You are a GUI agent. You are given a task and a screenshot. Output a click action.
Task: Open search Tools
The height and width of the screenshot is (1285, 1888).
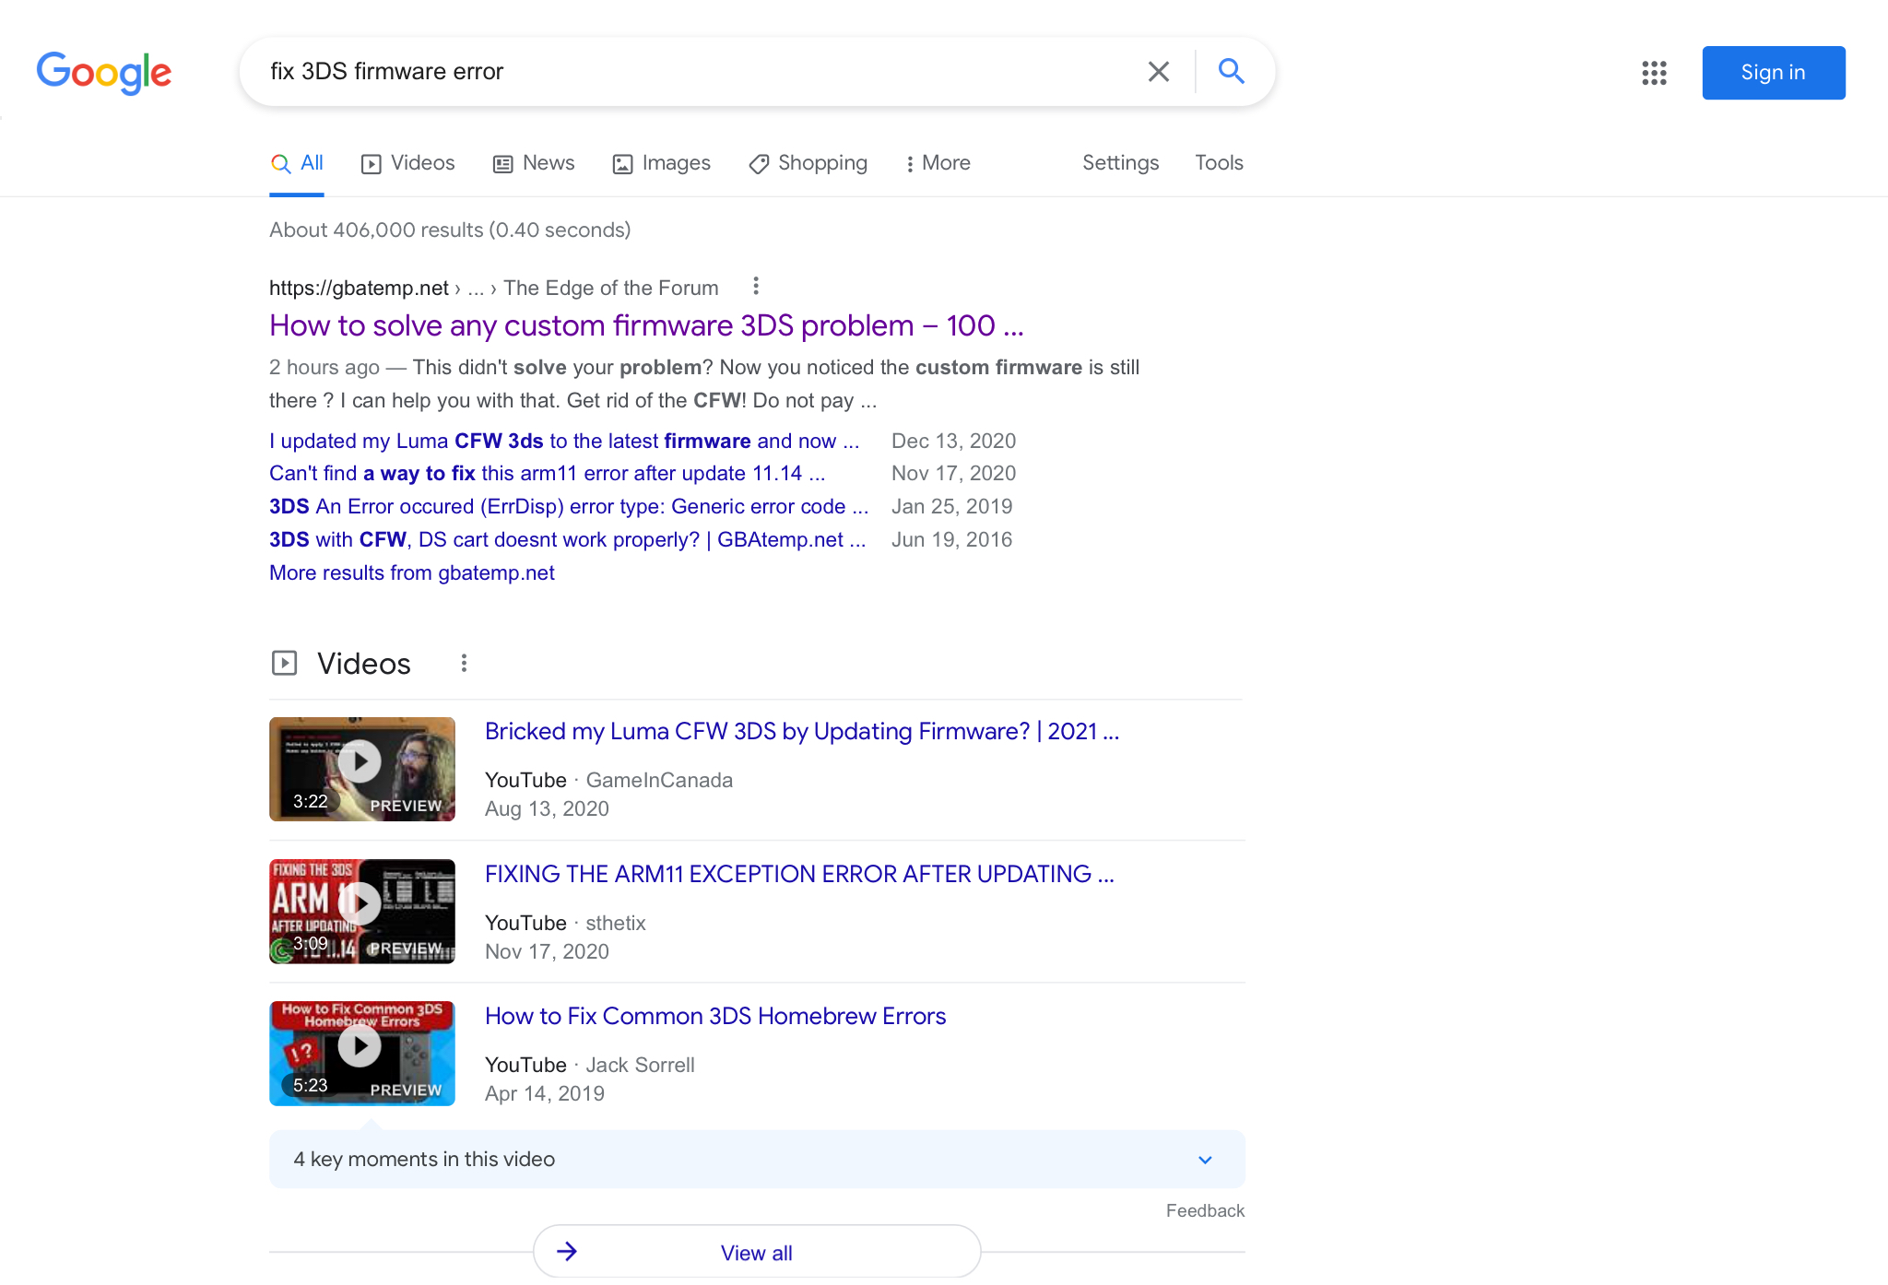point(1219,163)
